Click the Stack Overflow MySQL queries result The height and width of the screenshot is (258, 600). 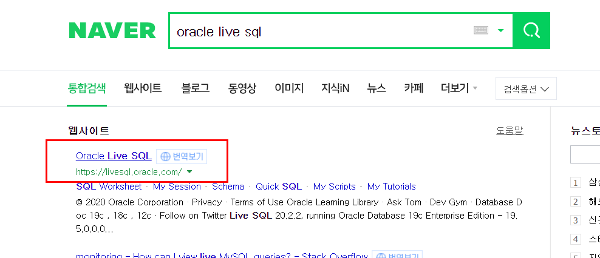click(x=222, y=255)
